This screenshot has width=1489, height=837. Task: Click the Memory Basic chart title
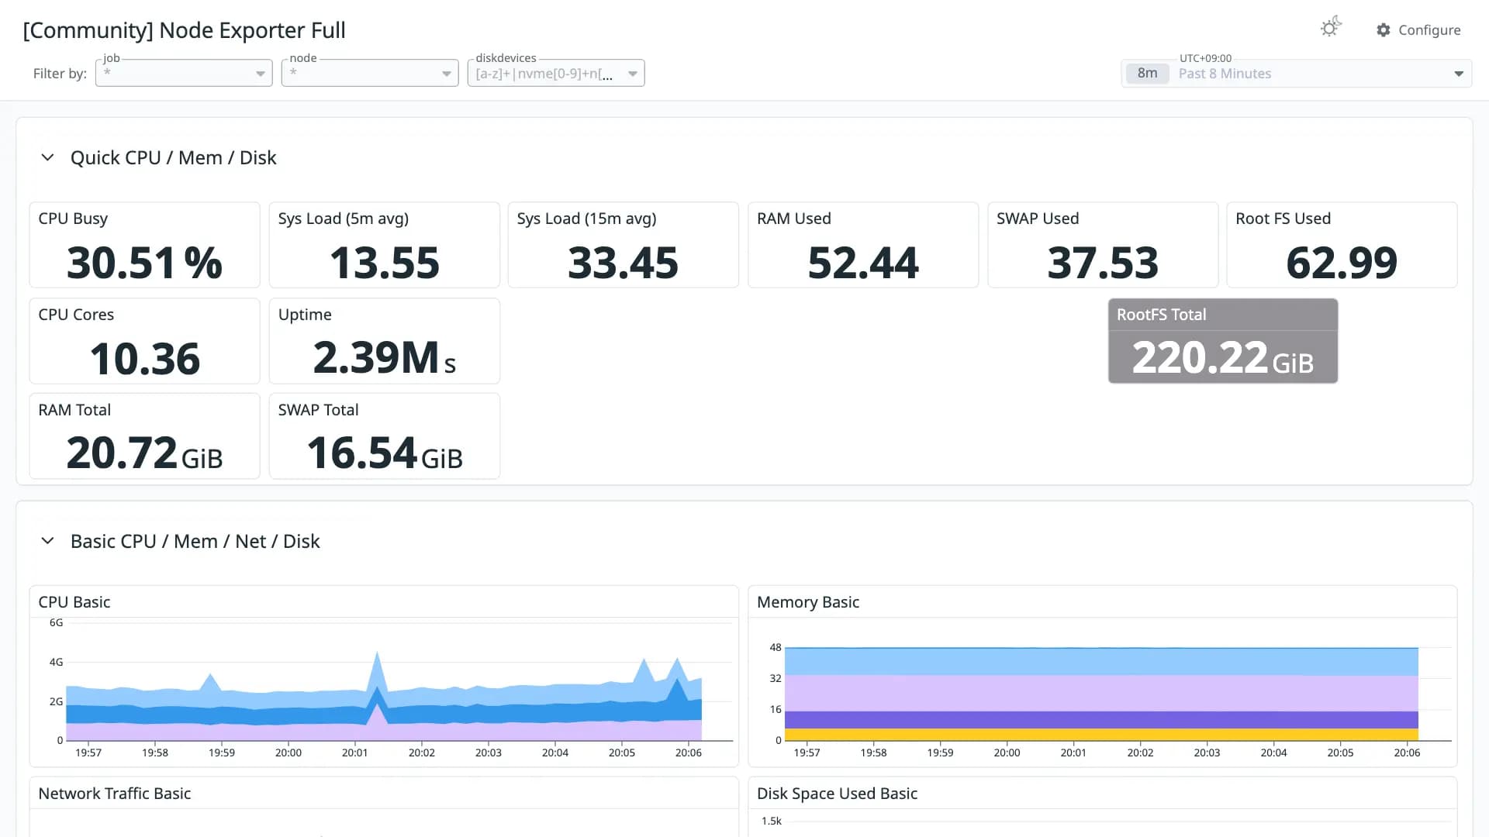point(808,602)
